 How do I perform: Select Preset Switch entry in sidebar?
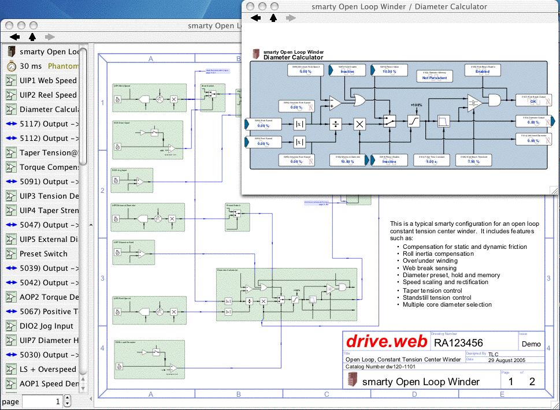point(43,254)
